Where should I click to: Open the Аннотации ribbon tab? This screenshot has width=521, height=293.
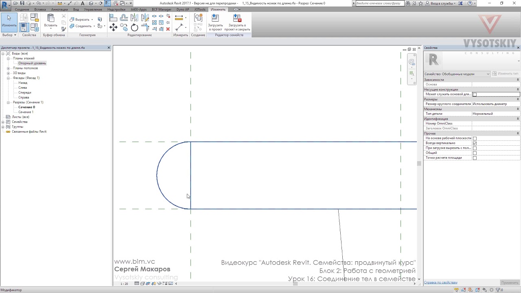click(59, 9)
